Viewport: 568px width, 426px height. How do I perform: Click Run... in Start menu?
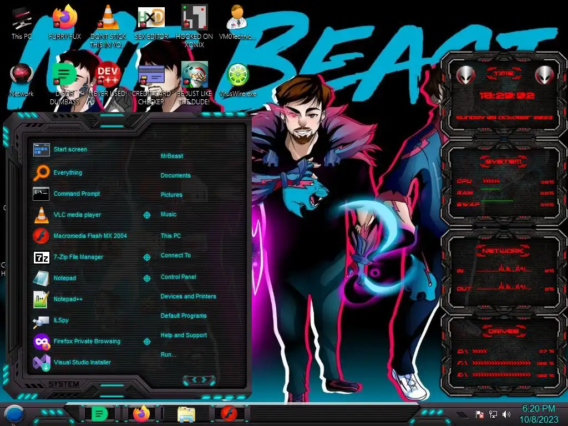tap(169, 354)
